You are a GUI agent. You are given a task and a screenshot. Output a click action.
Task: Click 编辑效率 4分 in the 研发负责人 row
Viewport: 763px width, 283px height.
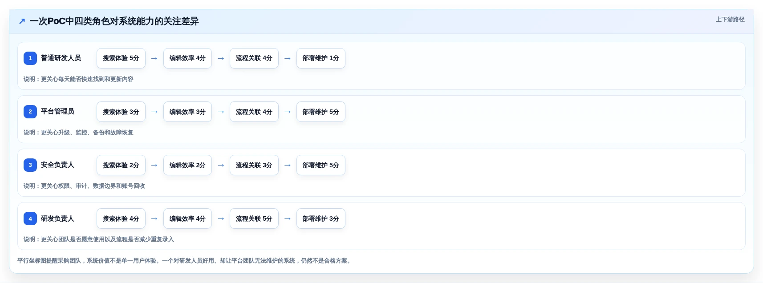187,218
